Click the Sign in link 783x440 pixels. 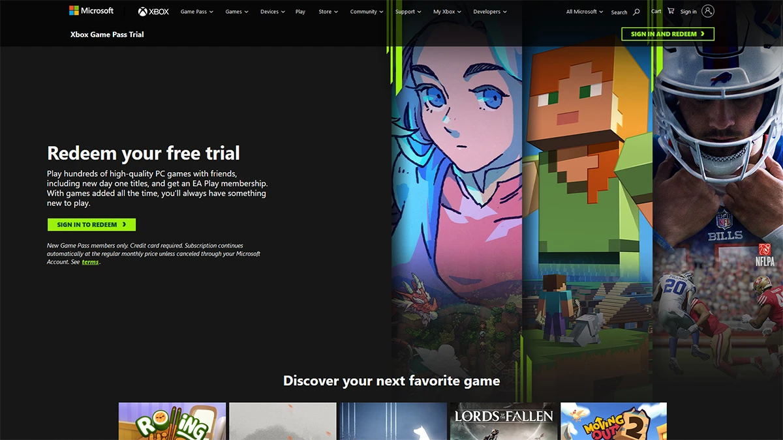pyautogui.click(x=688, y=12)
